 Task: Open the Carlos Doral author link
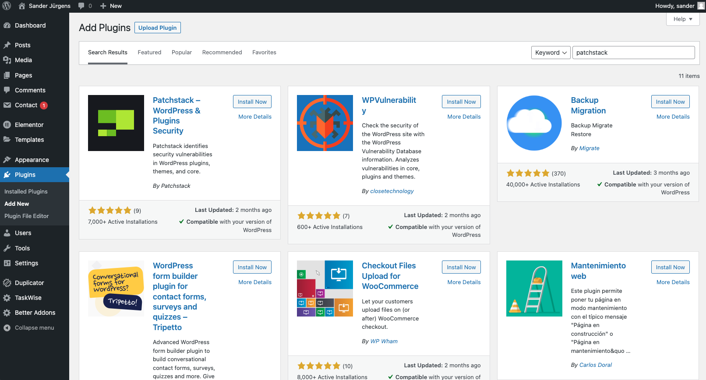(x=596, y=365)
